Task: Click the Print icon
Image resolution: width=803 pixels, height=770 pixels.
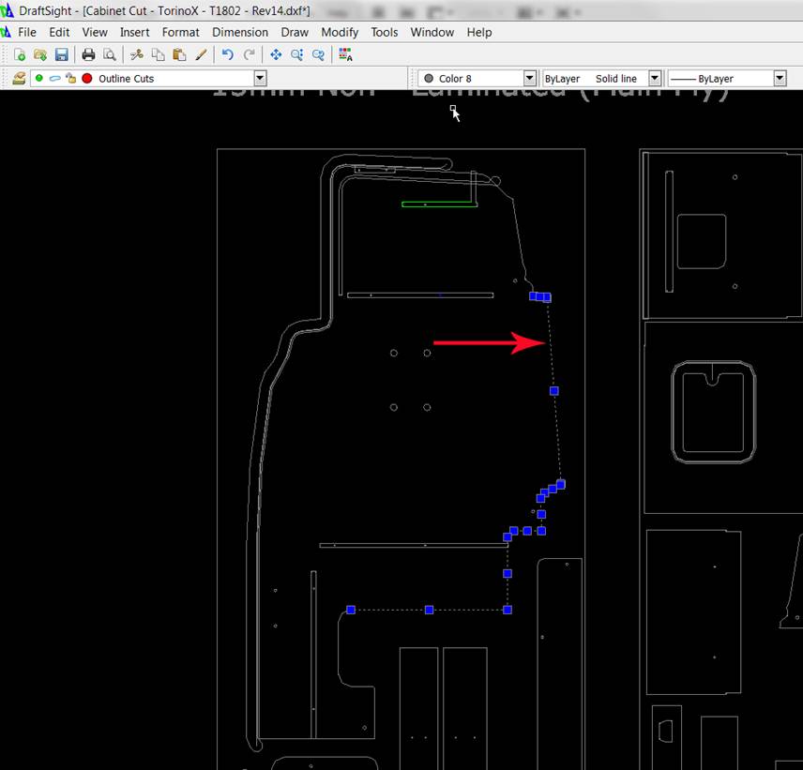Action: (88, 55)
